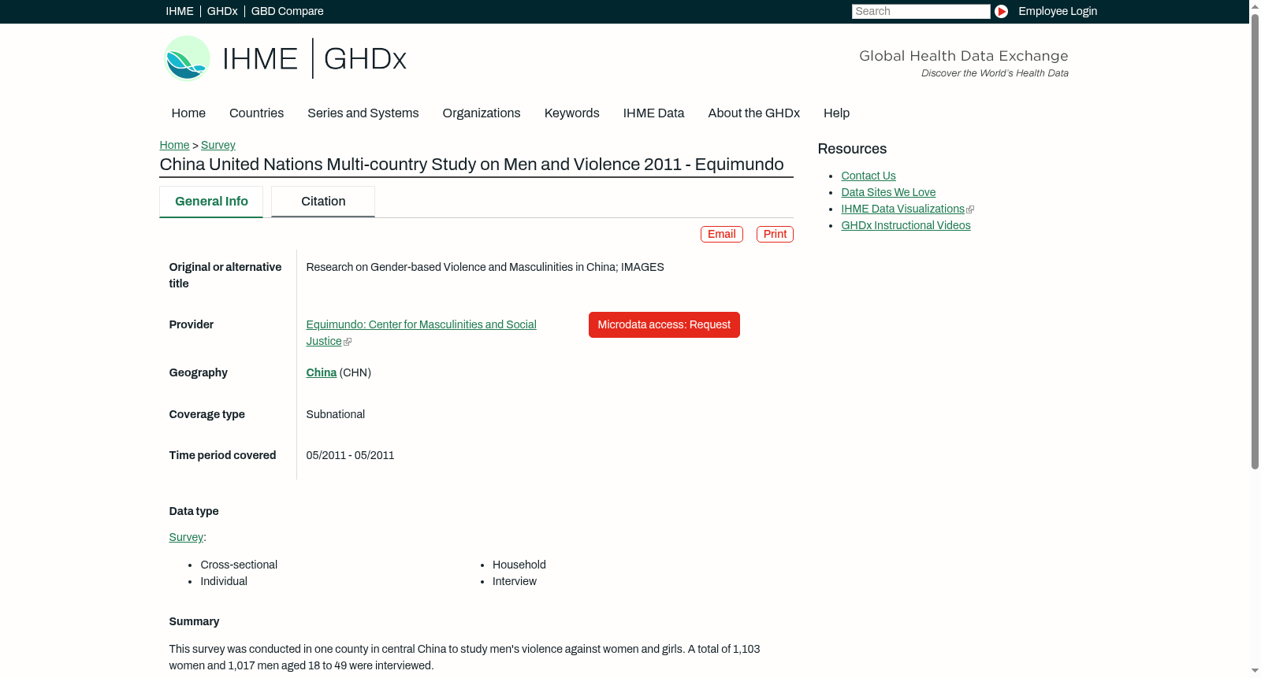Click the 'Individual' list item
Image resolution: width=1261 pixels, height=678 pixels.
click(x=224, y=581)
